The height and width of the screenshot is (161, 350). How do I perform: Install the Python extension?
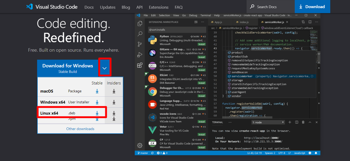(x=202, y=44)
